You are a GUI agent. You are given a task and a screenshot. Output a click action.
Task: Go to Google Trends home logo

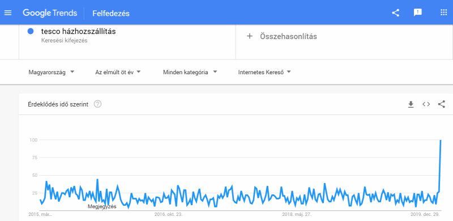coord(50,13)
